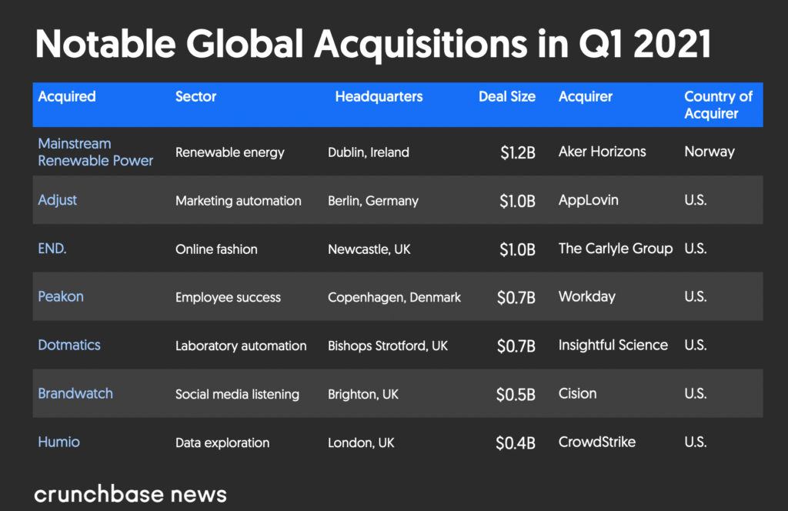The width and height of the screenshot is (788, 511).
Task: Open the Humio link
Action: [58, 442]
